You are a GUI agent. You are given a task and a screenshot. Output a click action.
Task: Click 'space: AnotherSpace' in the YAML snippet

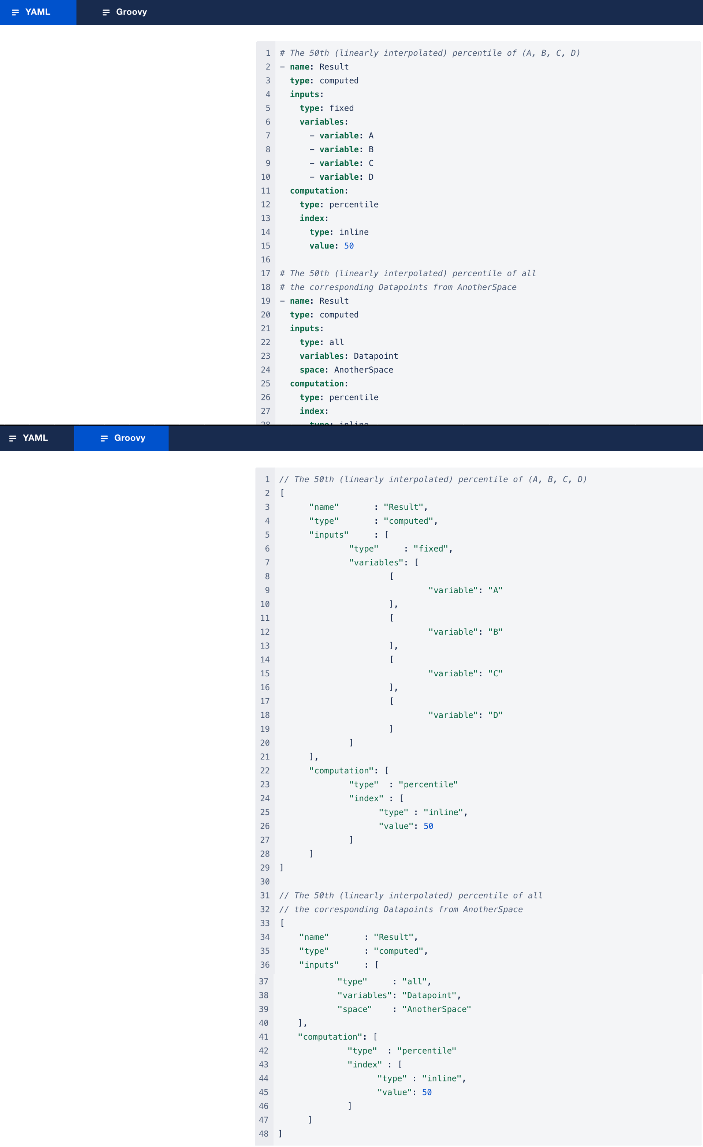(x=346, y=370)
